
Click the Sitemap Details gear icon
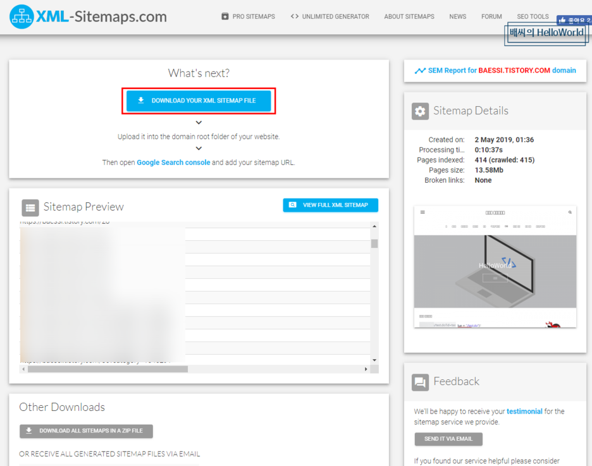(x=420, y=111)
